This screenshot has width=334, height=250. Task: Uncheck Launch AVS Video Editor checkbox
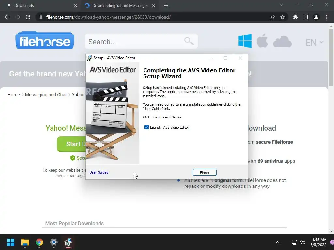coord(146,127)
